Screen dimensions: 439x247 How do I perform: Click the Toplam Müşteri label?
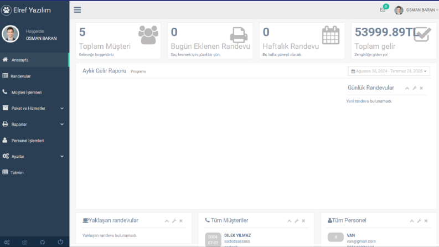tap(105, 46)
